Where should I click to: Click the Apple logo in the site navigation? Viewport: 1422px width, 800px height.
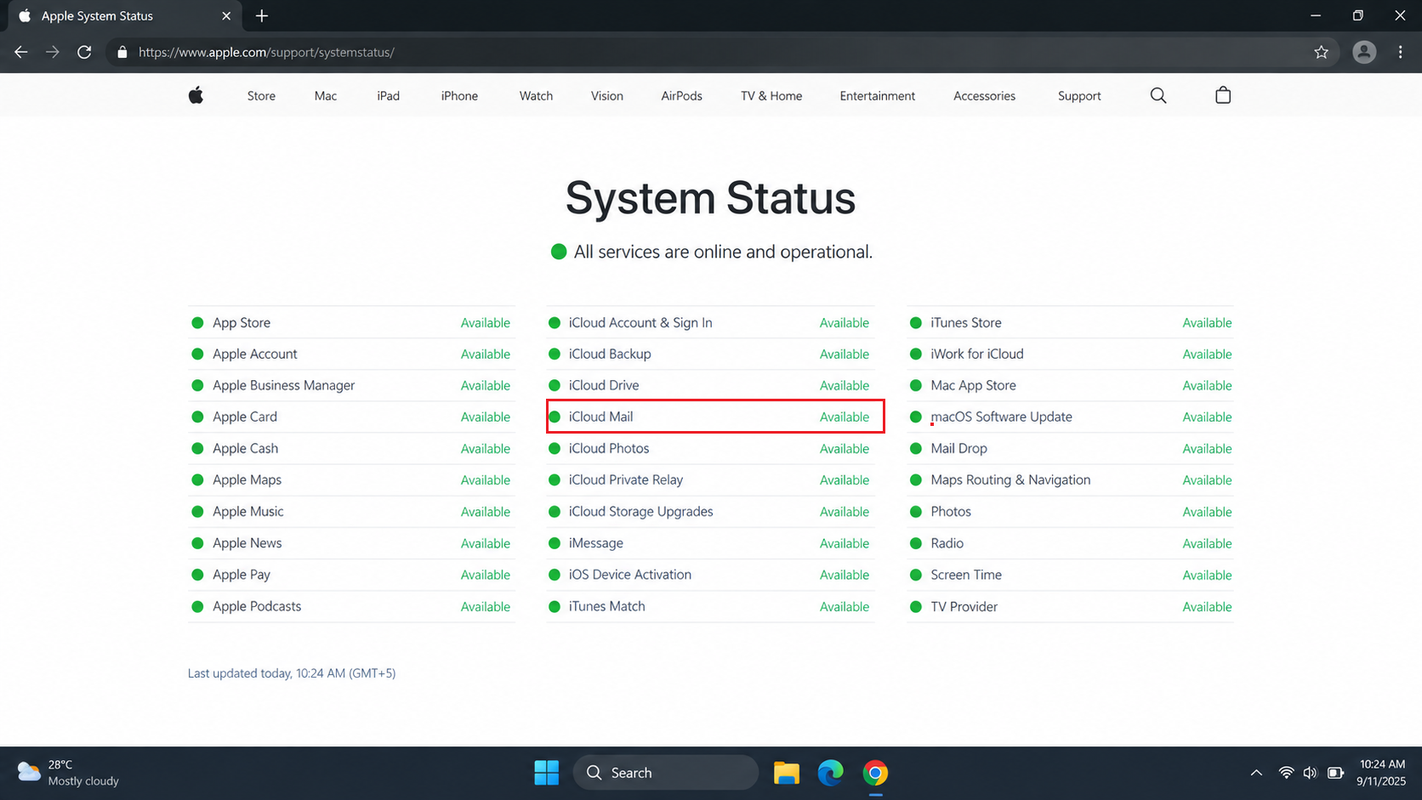[x=196, y=95]
